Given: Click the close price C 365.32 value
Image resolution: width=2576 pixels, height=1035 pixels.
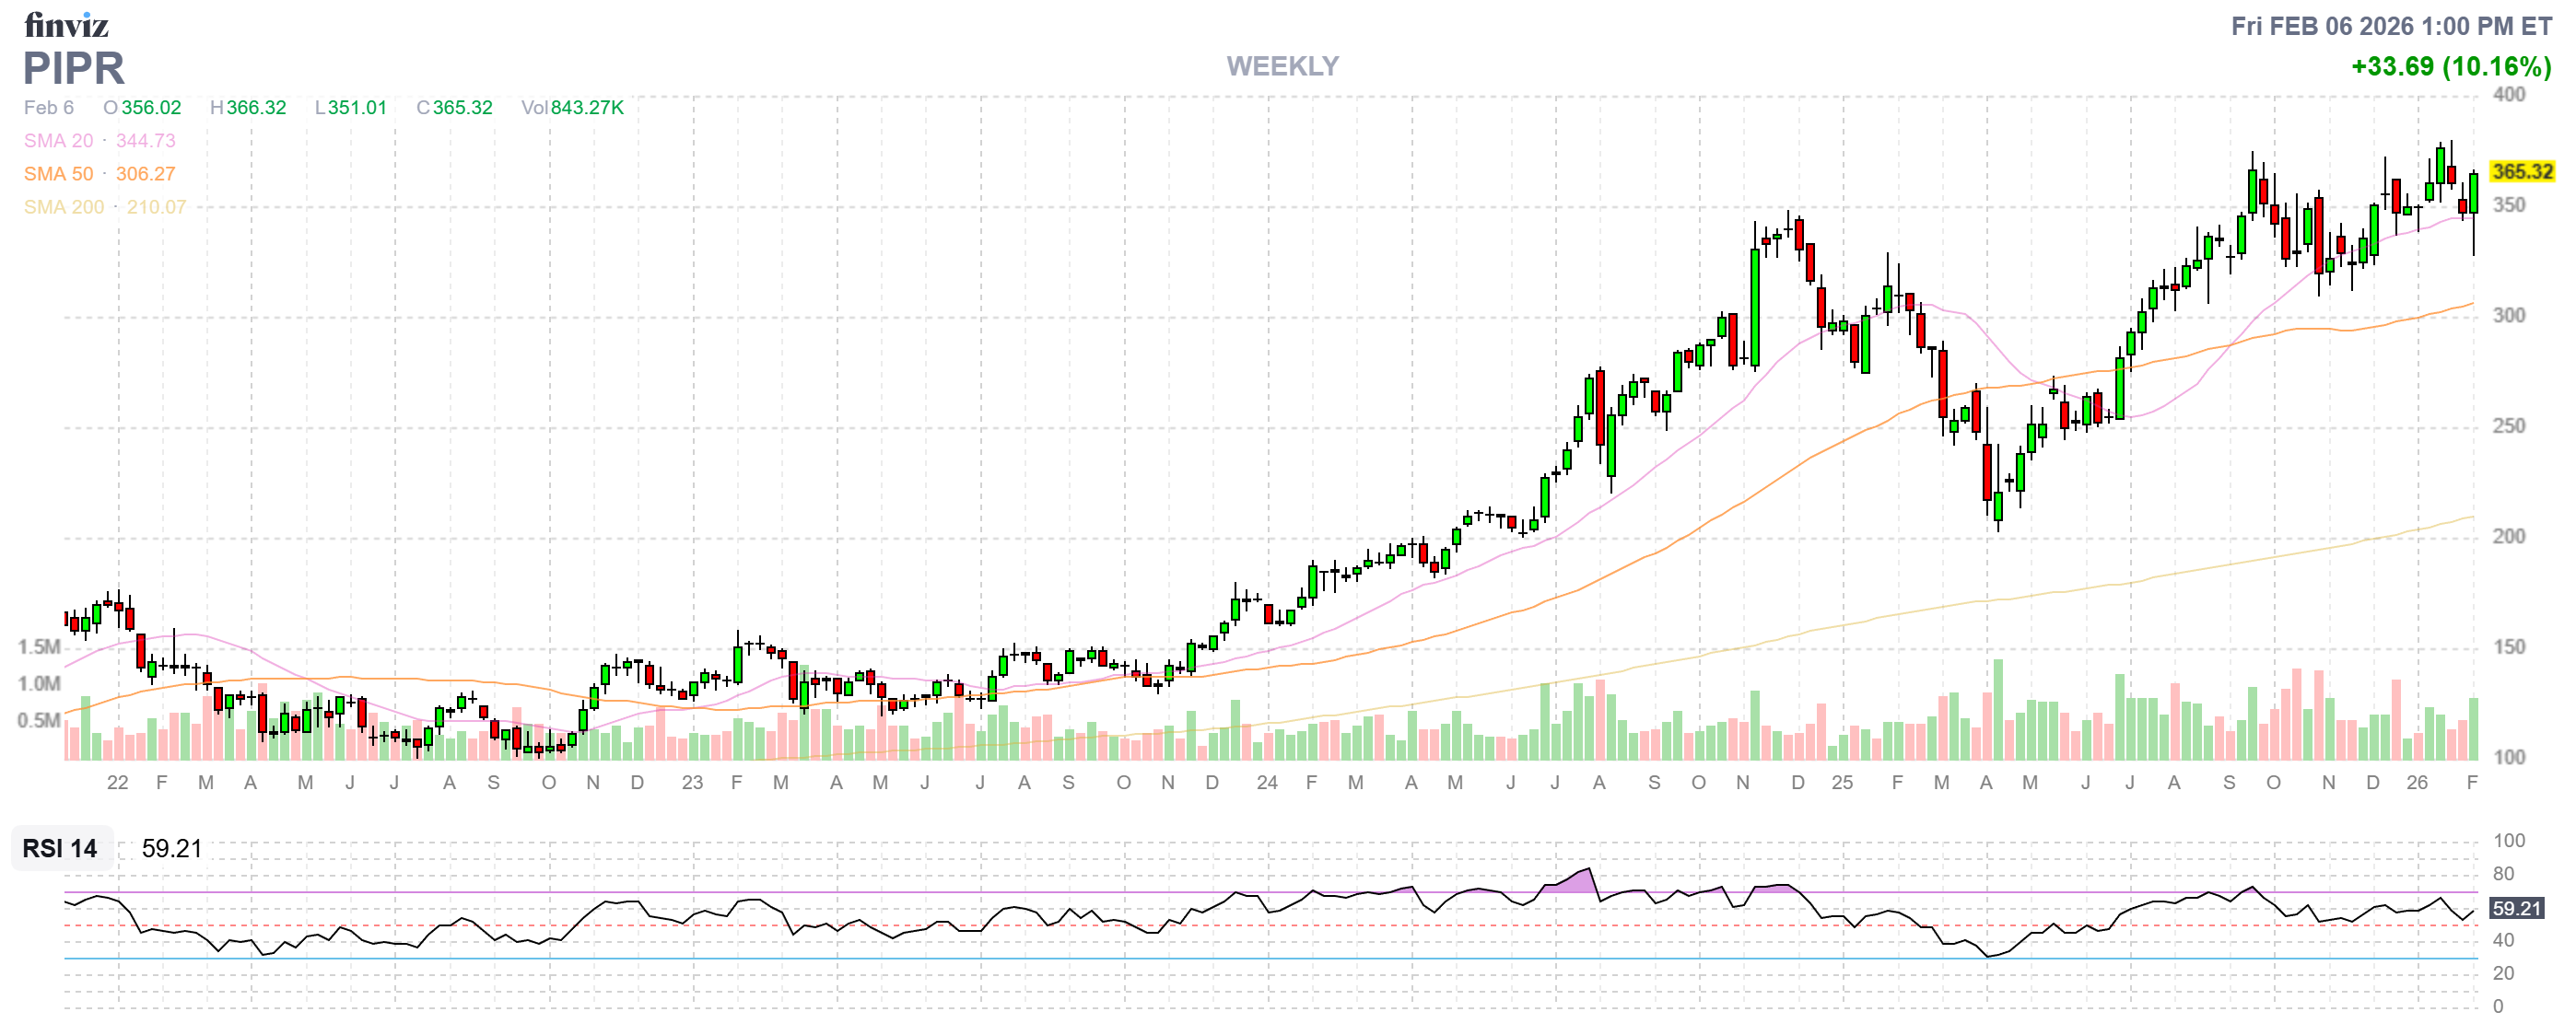Looking at the screenshot, I should coord(462,108).
